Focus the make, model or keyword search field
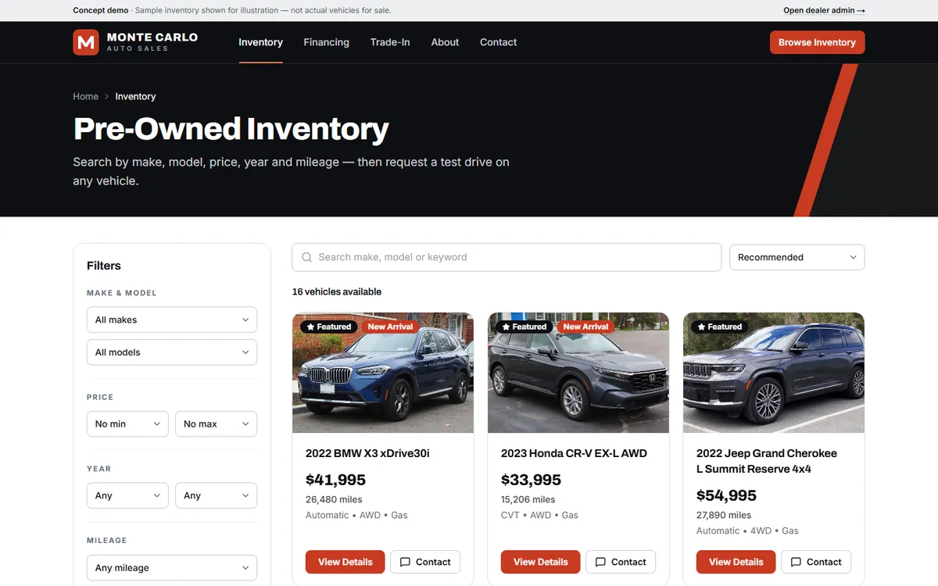The height and width of the screenshot is (586, 938). tap(507, 257)
